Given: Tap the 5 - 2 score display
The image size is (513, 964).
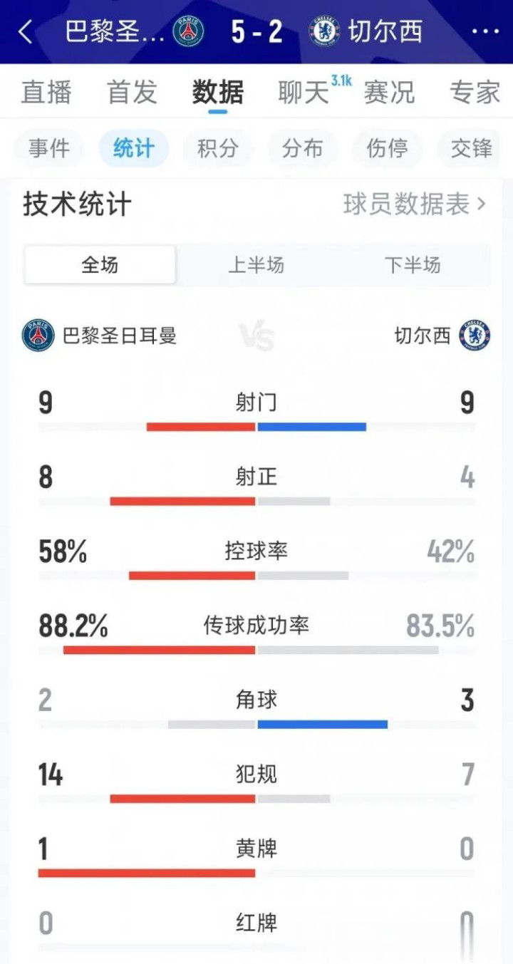Looking at the screenshot, I should pyautogui.click(x=256, y=32).
